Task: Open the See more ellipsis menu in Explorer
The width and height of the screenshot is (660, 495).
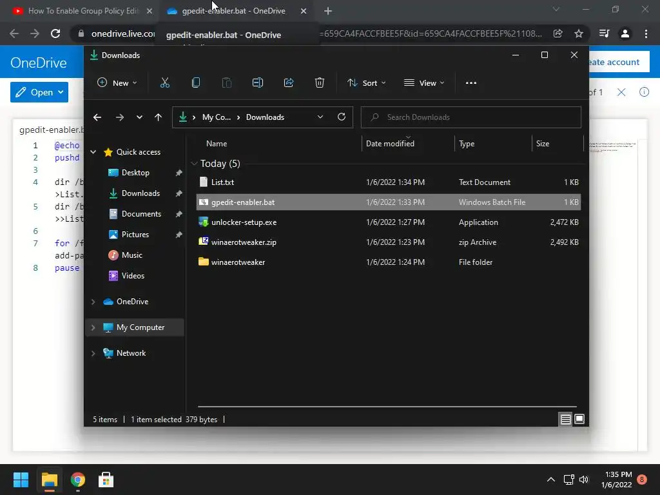Action: tap(471, 83)
